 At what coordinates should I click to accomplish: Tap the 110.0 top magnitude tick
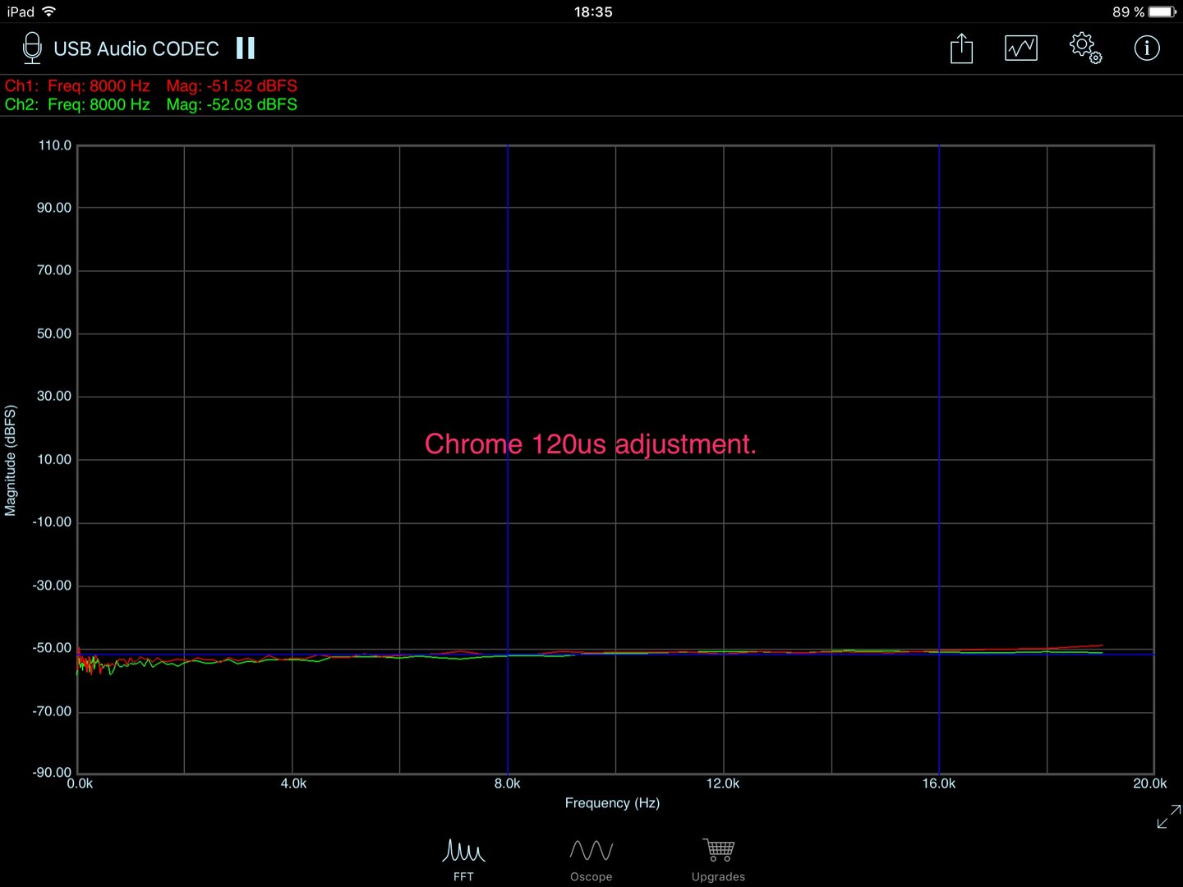[x=55, y=145]
